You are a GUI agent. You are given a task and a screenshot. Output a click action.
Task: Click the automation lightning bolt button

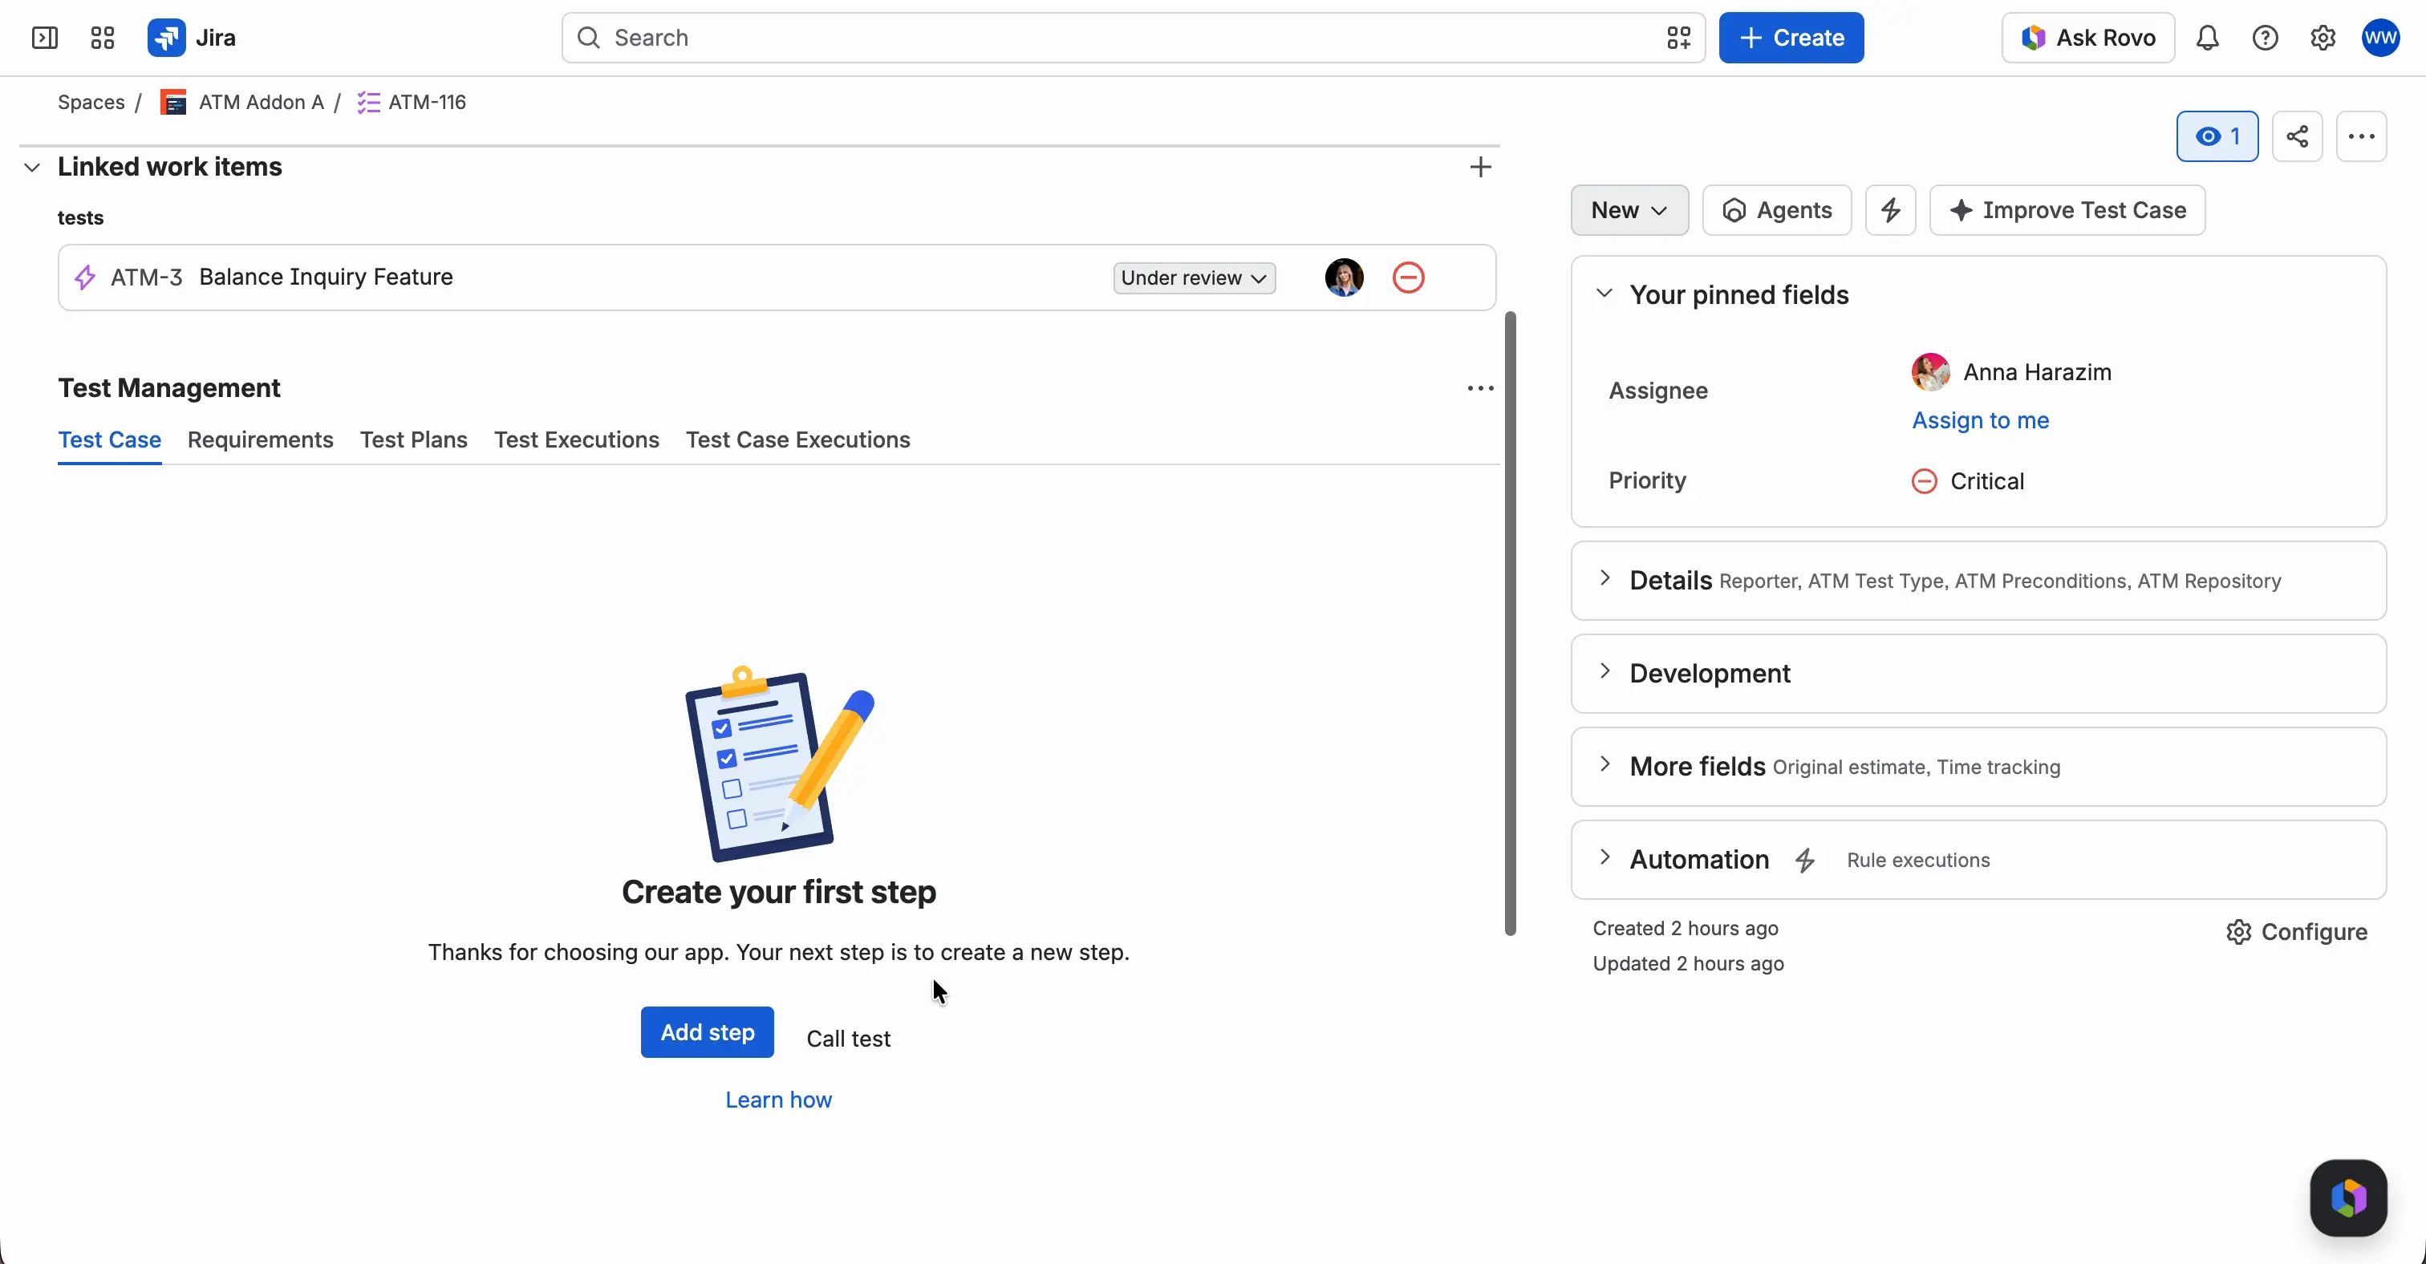1890,210
